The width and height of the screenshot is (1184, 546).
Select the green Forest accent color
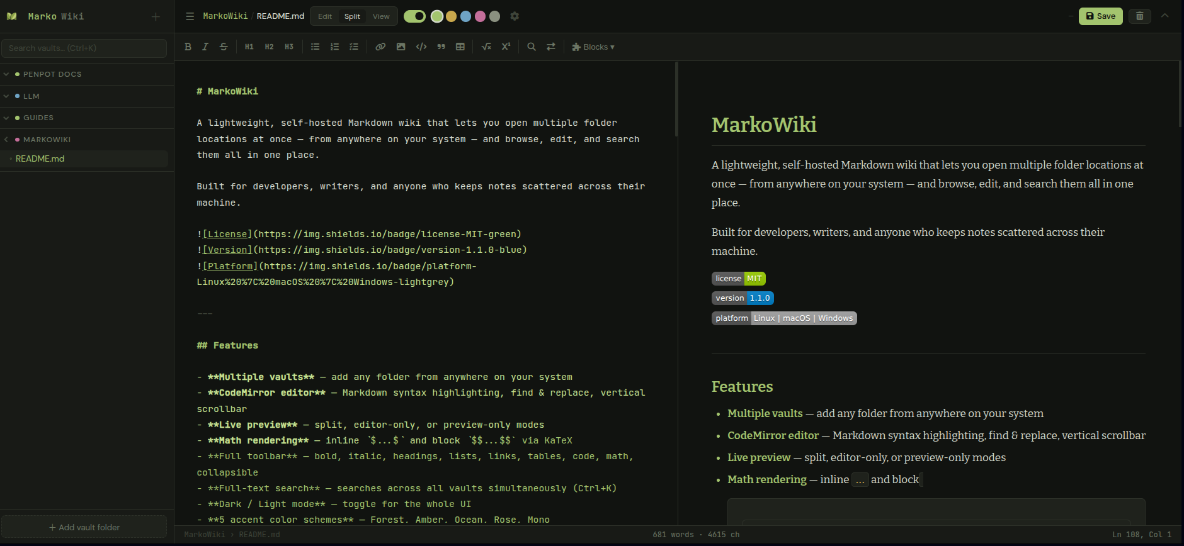click(x=437, y=16)
